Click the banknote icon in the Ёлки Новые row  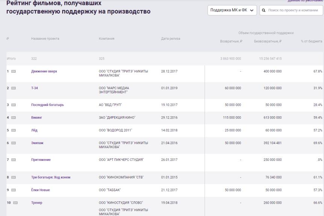[x=14, y=190]
